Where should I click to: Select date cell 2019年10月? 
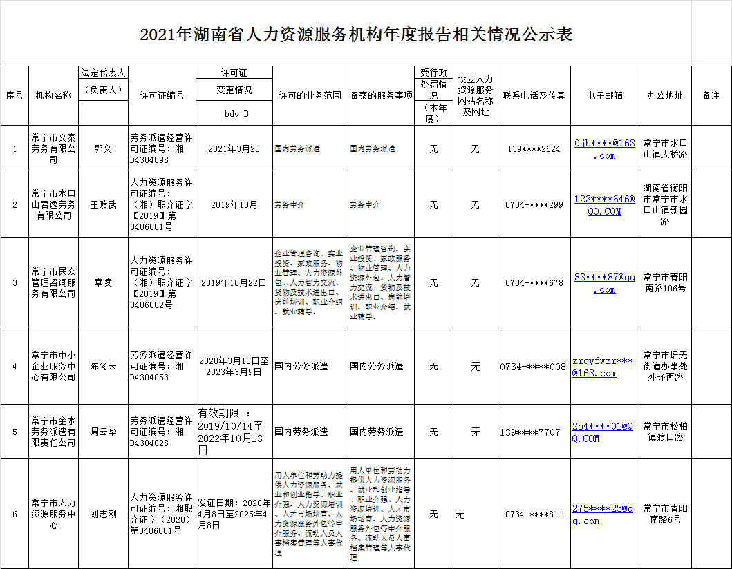(x=234, y=204)
